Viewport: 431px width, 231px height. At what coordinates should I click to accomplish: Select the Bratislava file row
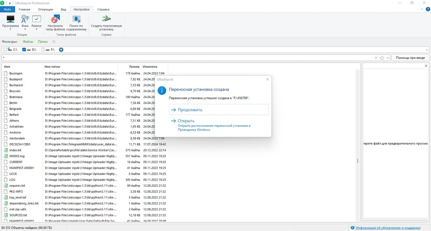tap(85, 97)
